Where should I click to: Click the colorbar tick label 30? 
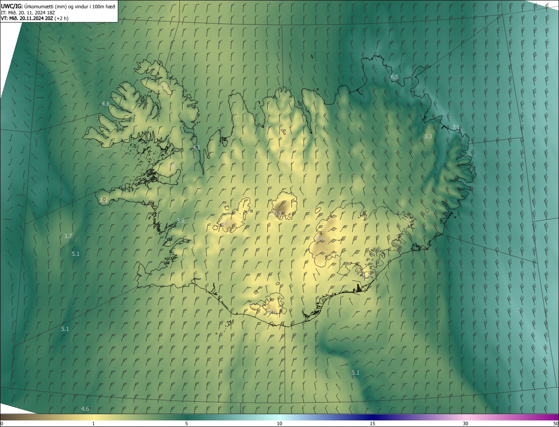[466, 424]
